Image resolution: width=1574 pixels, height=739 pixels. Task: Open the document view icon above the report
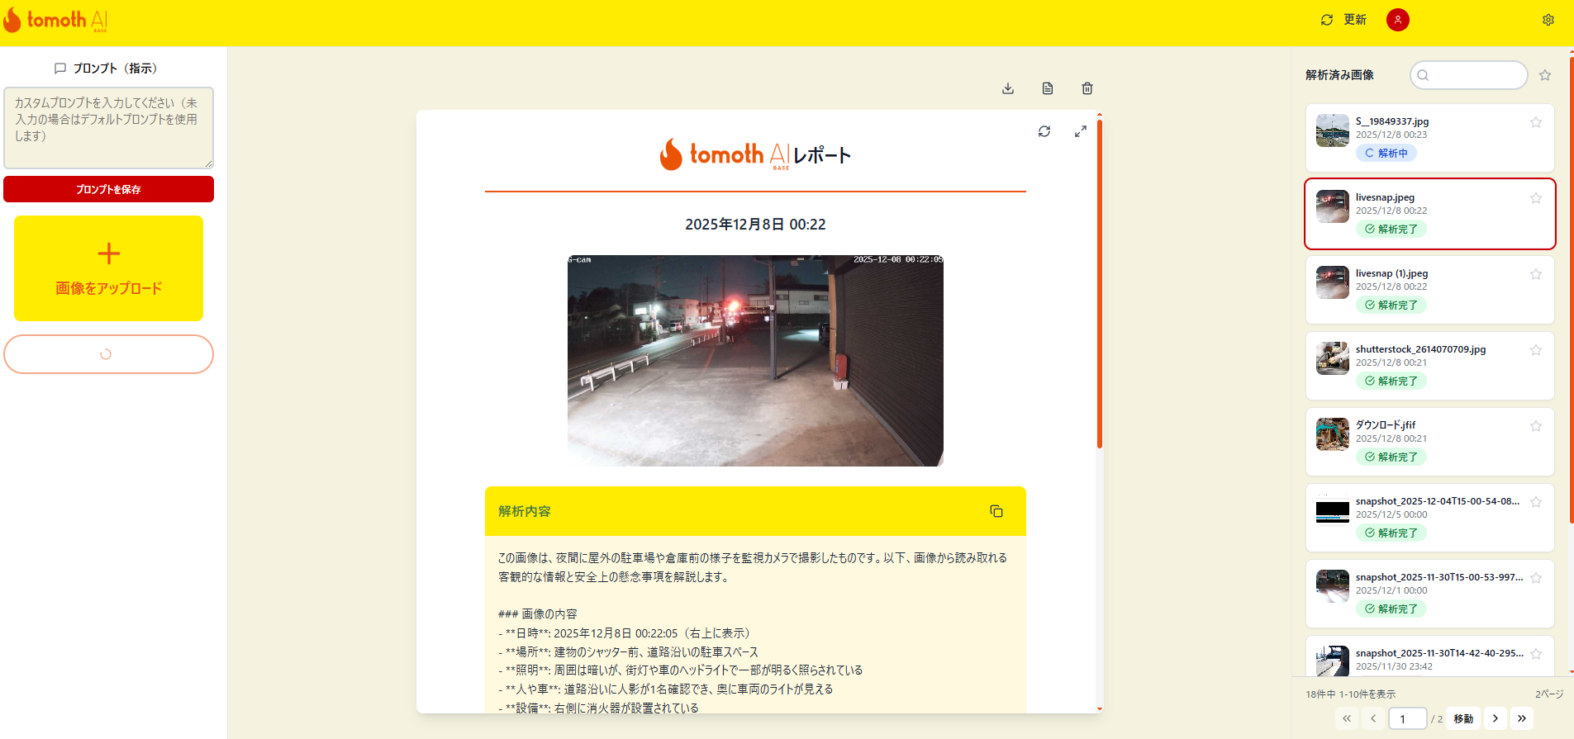pos(1048,88)
